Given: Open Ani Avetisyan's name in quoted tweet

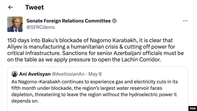Looking at the screenshot, I should [35, 74].
